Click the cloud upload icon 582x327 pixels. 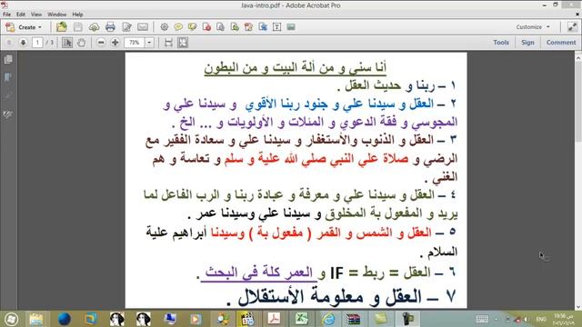[x=94, y=26]
